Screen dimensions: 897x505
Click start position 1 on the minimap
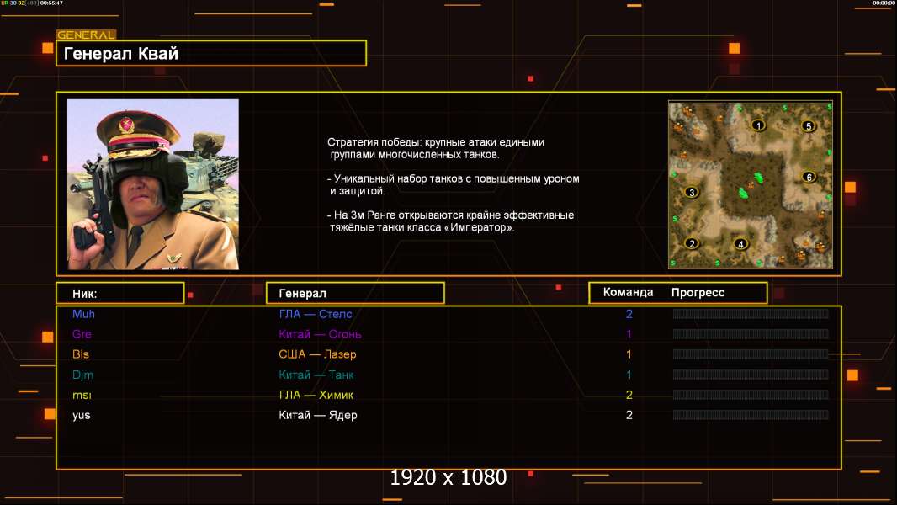758,125
